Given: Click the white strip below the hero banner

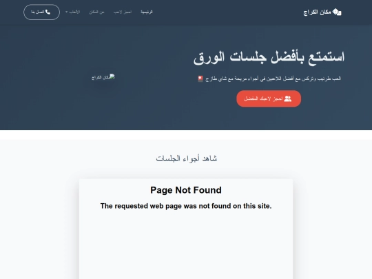Looking at the screenshot, I should pos(186,135).
